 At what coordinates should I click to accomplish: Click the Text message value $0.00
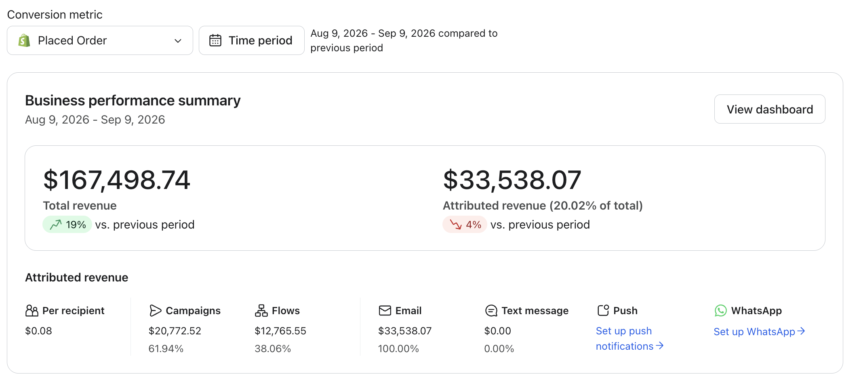coord(497,331)
